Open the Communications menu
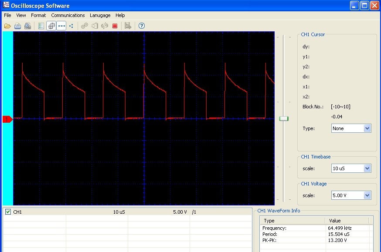Image resolution: width=381 pixels, height=252 pixels. 68,15
